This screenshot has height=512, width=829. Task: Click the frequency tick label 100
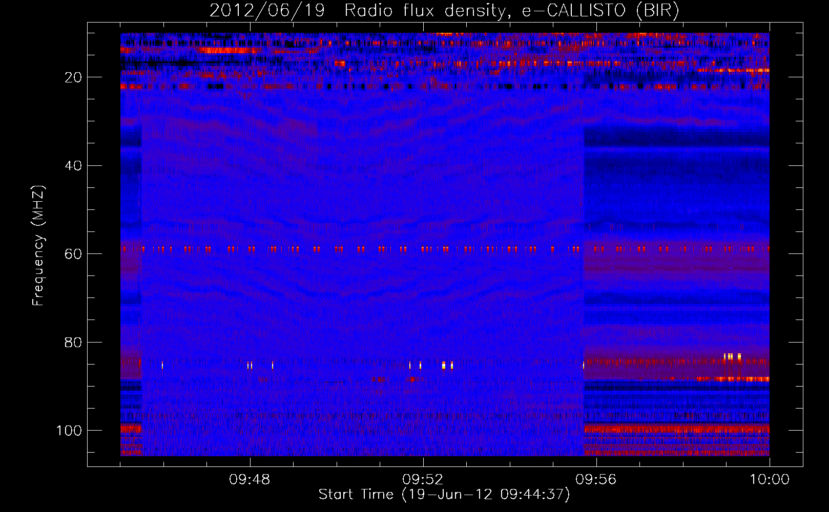[70, 431]
